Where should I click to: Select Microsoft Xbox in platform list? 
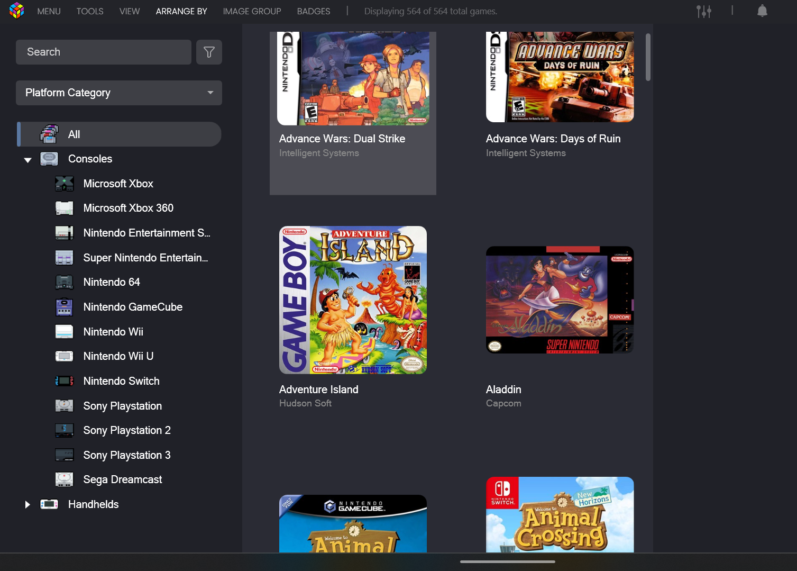pyautogui.click(x=118, y=184)
